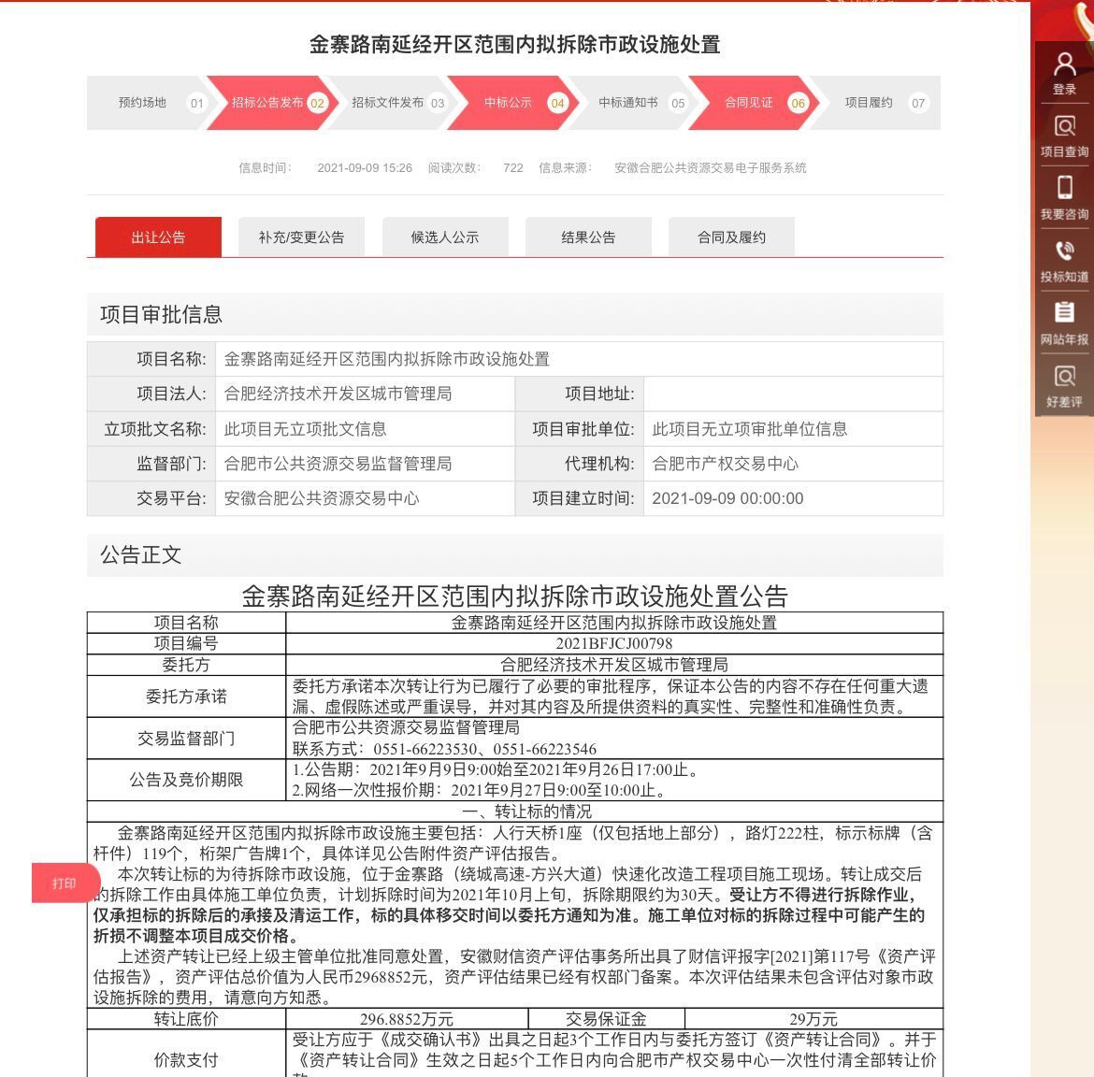Viewport: 1094px width, 1077px height.
Task: Click the 价款支付 row label
Action: (x=186, y=1060)
